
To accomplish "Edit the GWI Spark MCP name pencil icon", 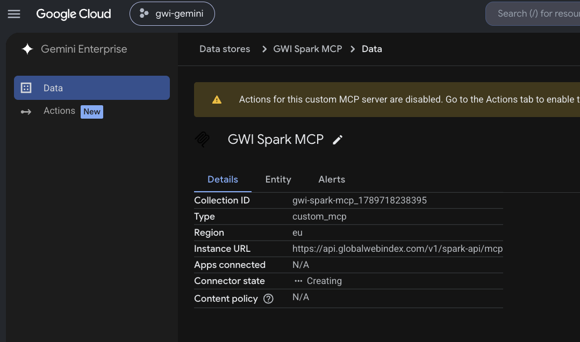I will [x=338, y=140].
